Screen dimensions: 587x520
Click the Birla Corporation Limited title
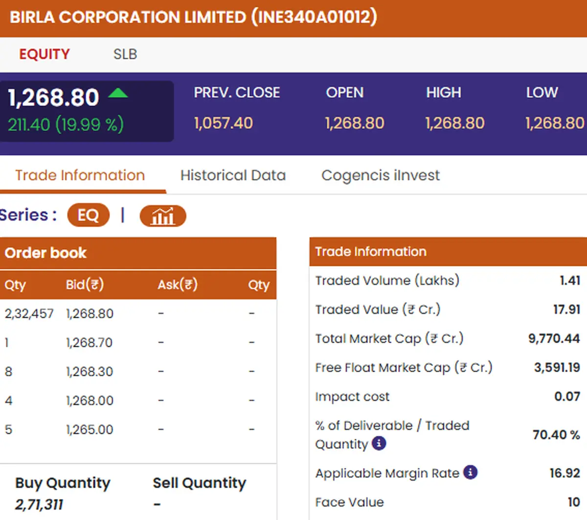[x=194, y=17]
